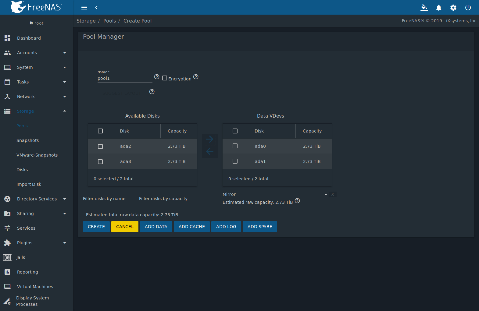Collapse the Storage menu arrow
479x311 pixels.
65,111
